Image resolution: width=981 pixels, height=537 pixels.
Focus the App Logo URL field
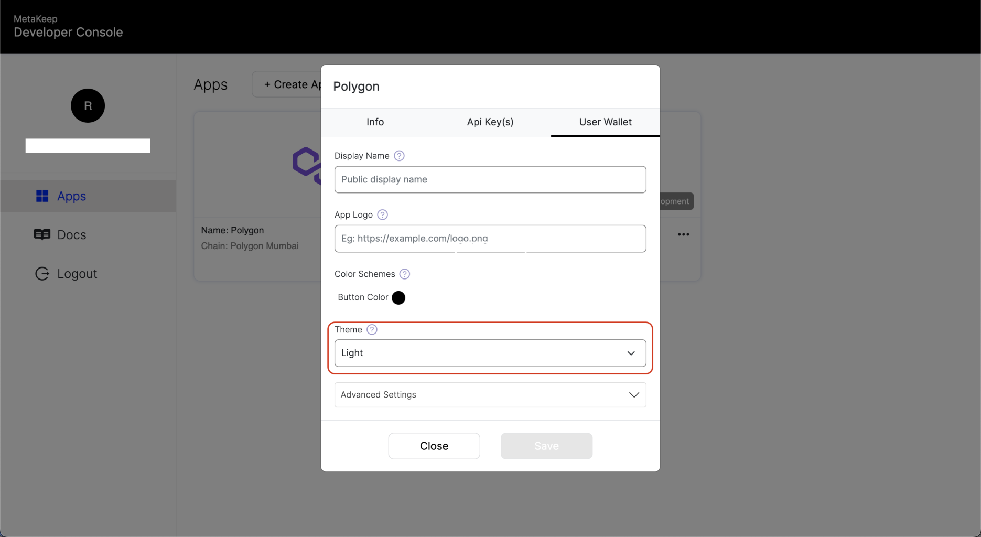click(x=490, y=239)
